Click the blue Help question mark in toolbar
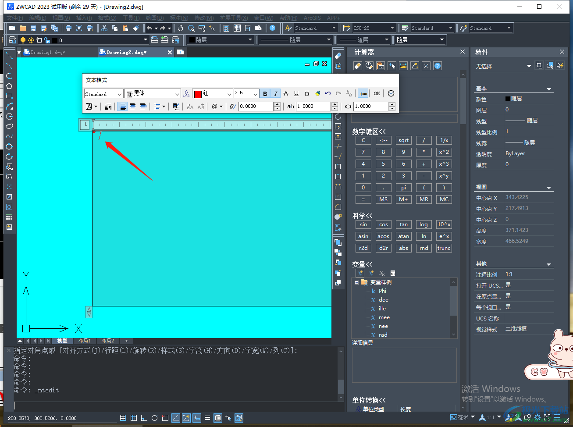The image size is (573, 427). pos(273,28)
